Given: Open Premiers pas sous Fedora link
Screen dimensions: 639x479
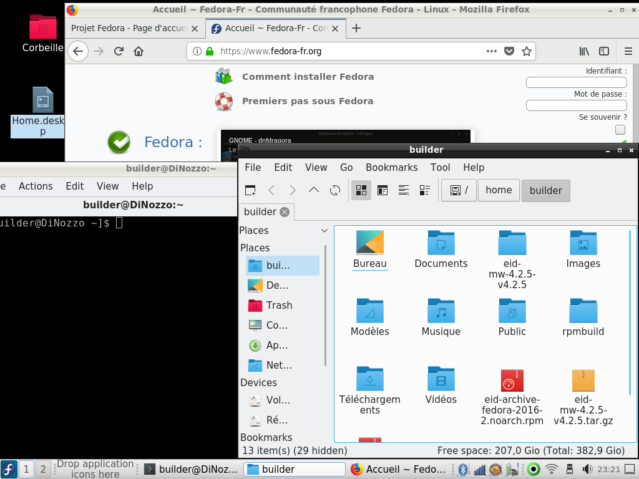Looking at the screenshot, I should pos(308,101).
